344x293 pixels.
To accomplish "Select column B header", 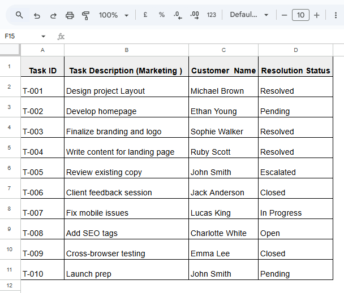I will 126,50.
